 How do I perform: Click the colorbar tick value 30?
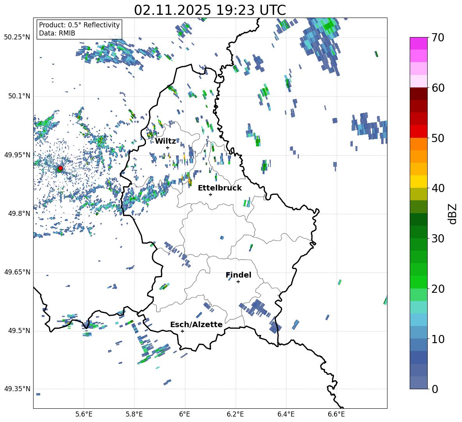coord(438,239)
